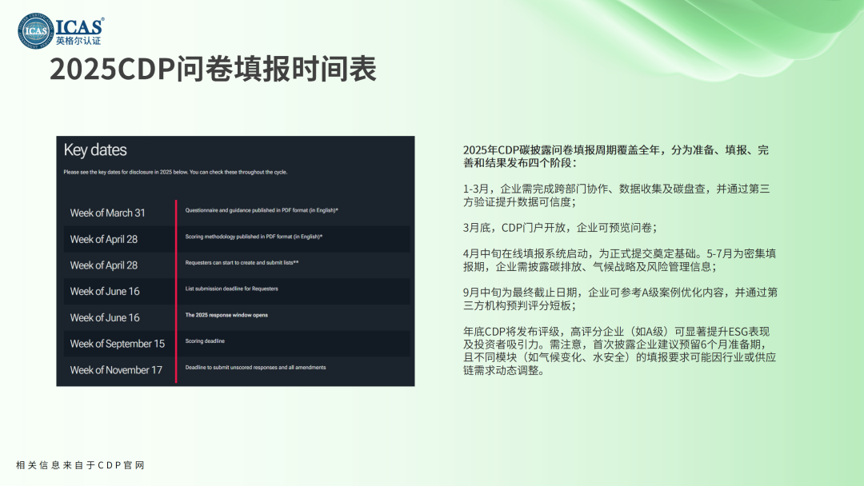Click List submission deadline for Requesters
864x486 pixels.
coord(232,289)
